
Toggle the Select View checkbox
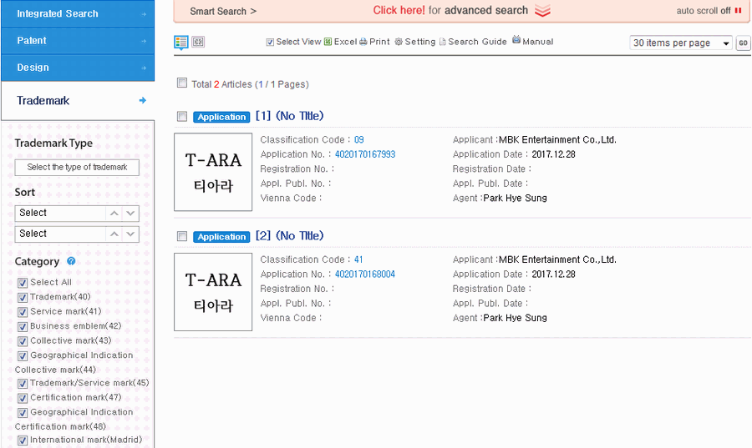point(270,43)
